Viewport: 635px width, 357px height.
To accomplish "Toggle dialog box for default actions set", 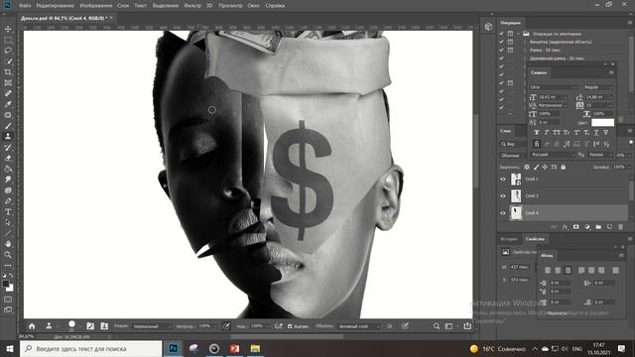I will (510, 34).
